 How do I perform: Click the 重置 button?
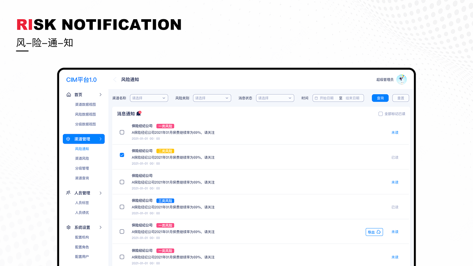pyautogui.click(x=401, y=98)
